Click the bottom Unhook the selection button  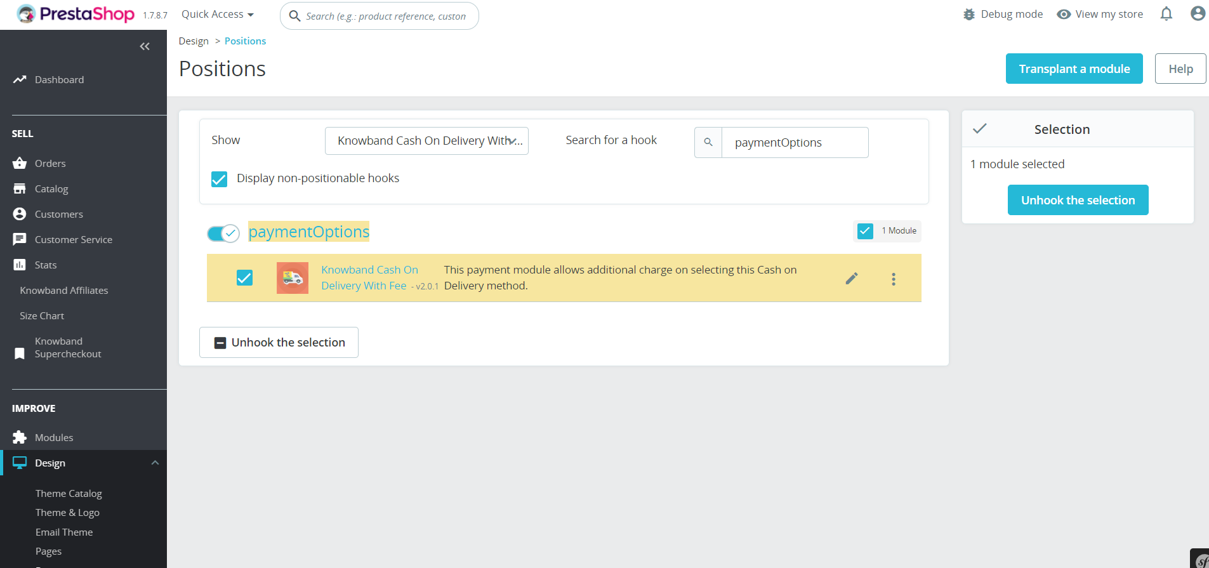coord(279,342)
